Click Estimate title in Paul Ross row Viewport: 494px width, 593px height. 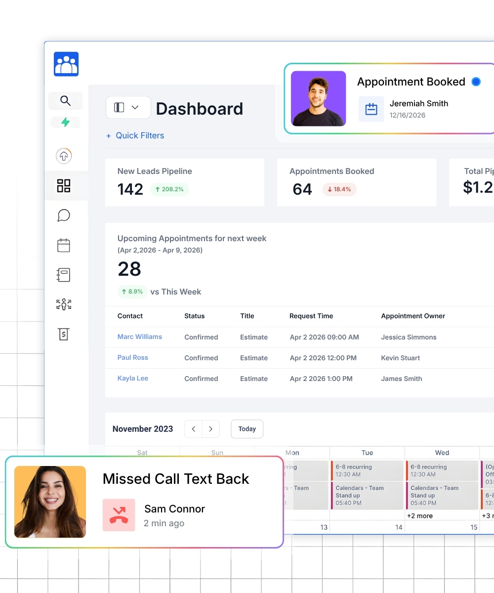pos(254,358)
